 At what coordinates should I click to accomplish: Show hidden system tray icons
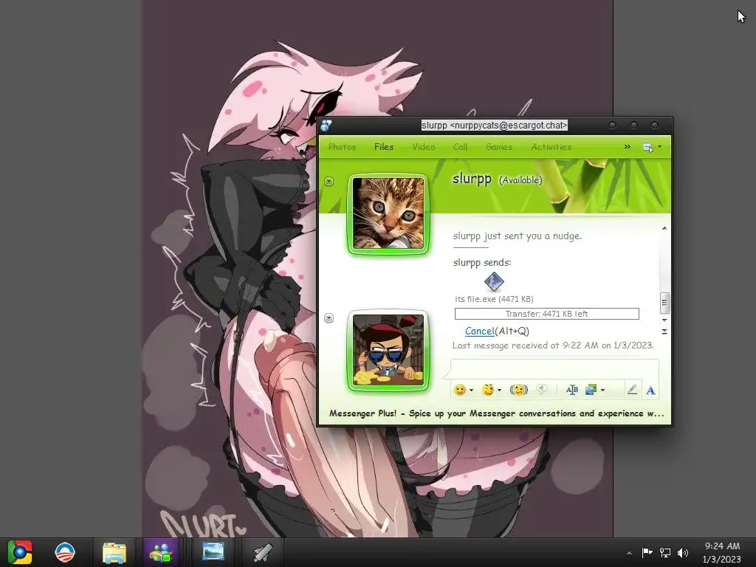(x=629, y=553)
